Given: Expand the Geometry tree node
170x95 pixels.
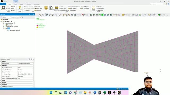Looking at the screenshot, I should click(x=3, y=23).
